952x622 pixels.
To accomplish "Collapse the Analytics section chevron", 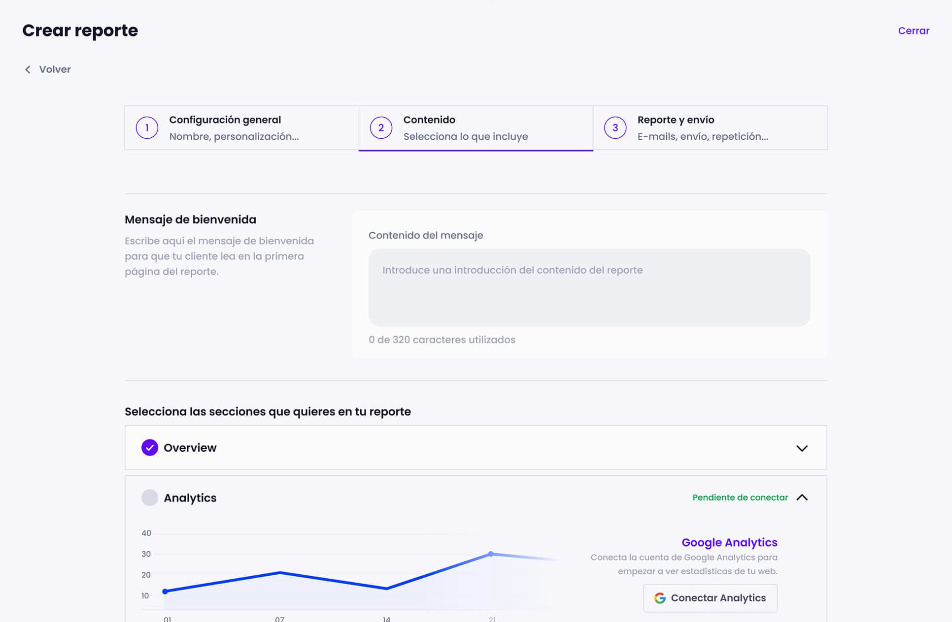I will [x=802, y=498].
